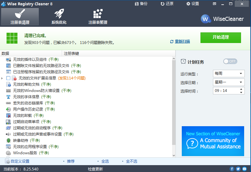Click the 推荐 selection link
This screenshot has width=251, height=172.
71,161
